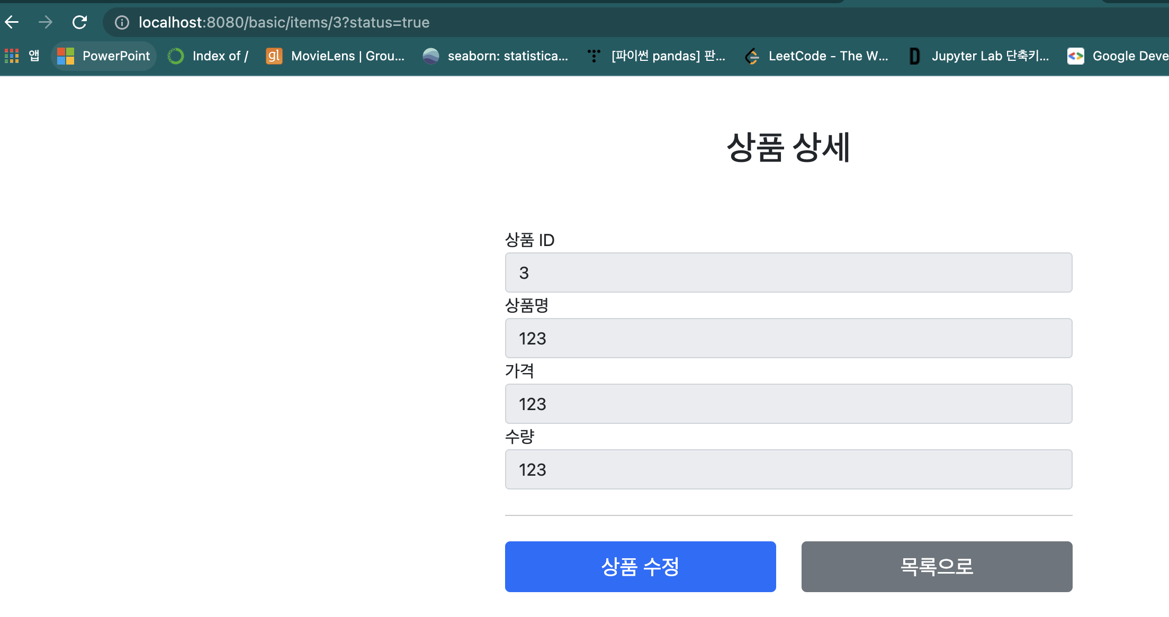1169x617 pixels.
Task: Open the LeetCode bookmark
Action: click(817, 56)
